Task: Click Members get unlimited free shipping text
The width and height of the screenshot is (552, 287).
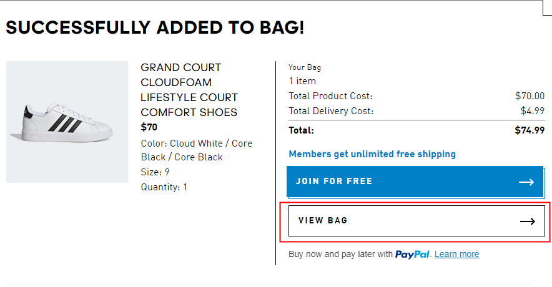Action: 372,154
